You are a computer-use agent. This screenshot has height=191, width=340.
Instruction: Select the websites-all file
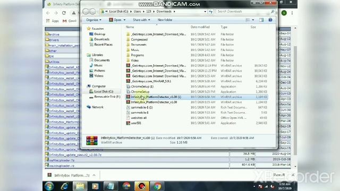point(139,118)
